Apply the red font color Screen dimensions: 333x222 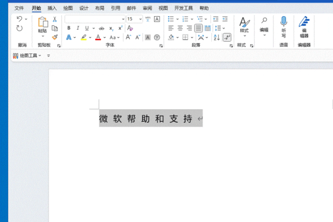(x=98, y=37)
